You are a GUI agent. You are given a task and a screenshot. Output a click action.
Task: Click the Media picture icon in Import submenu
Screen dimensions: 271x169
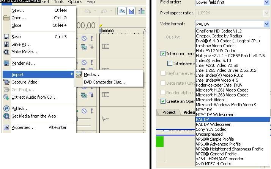coord(79,74)
